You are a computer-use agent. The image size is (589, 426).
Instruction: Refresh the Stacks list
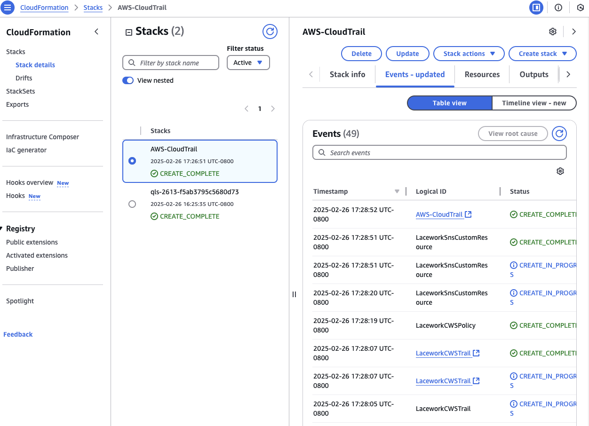[270, 32]
